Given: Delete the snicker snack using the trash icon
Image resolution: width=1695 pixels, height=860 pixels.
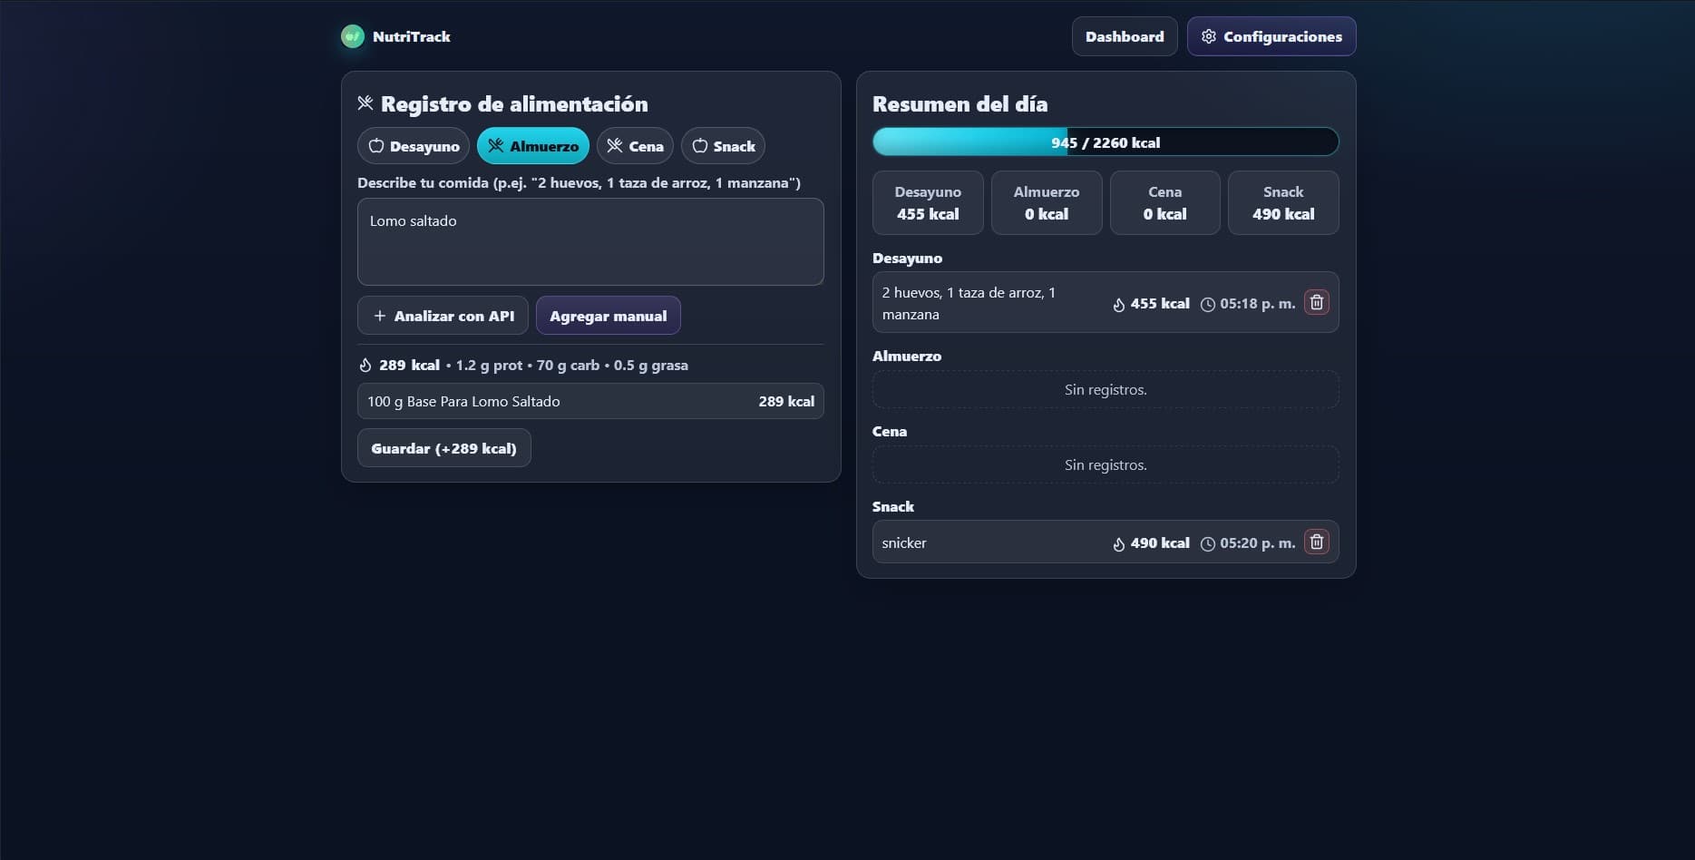Looking at the screenshot, I should tap(1316, 541).
